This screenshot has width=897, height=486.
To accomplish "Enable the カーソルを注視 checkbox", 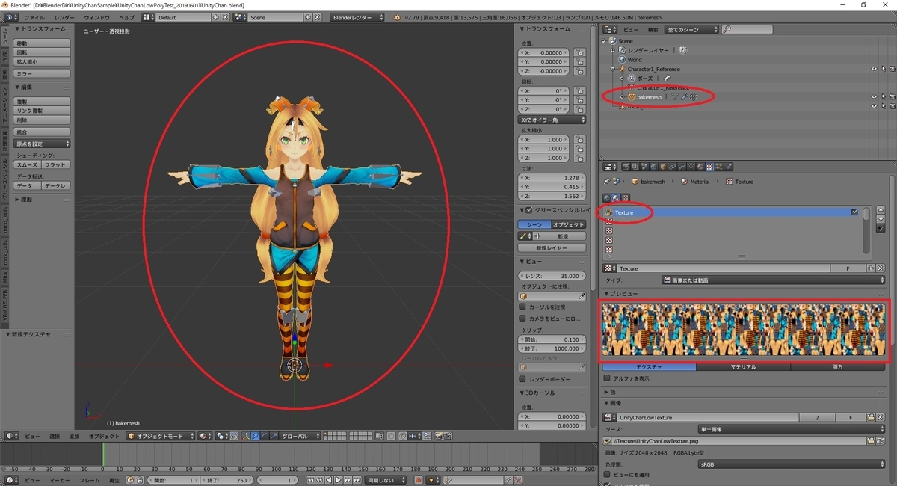I will [523, 307].
